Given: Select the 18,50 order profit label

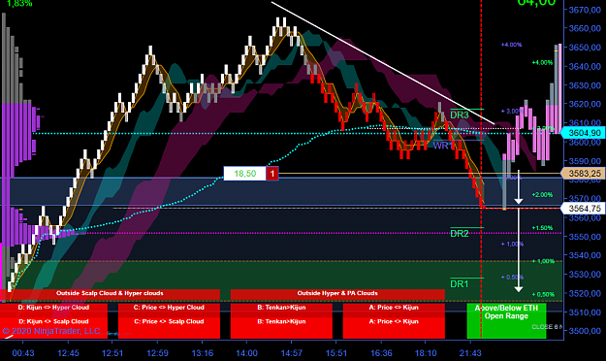Looking at the screenshot, I should point(244,174).
